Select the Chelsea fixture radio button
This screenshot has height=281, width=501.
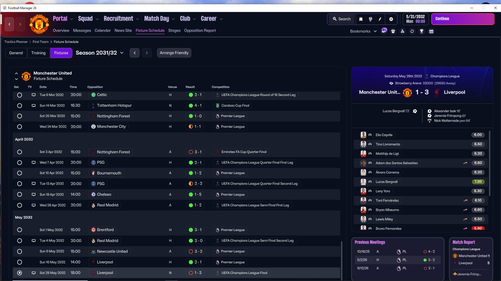tap(20, 194)
